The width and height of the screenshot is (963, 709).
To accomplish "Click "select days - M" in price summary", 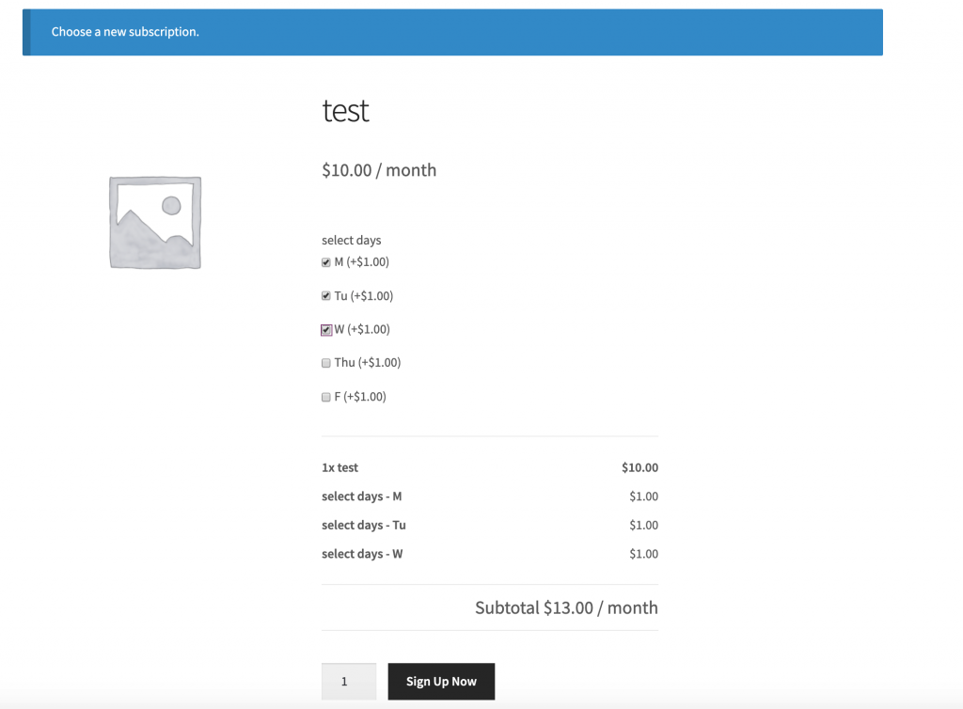I will (x=361, y=496).
